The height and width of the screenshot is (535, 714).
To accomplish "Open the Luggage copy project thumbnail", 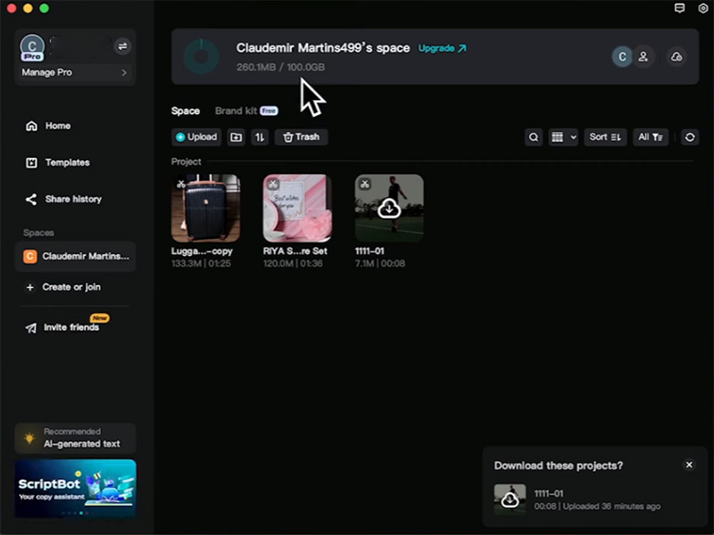I will [205, 208].
